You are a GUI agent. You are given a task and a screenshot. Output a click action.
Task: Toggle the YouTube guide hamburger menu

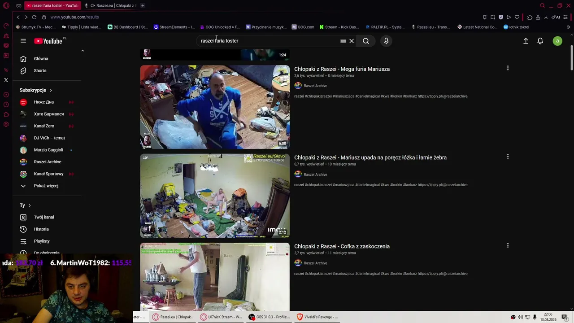point(23,41)
